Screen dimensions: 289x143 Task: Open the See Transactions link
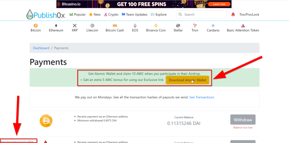pos(202,97)
